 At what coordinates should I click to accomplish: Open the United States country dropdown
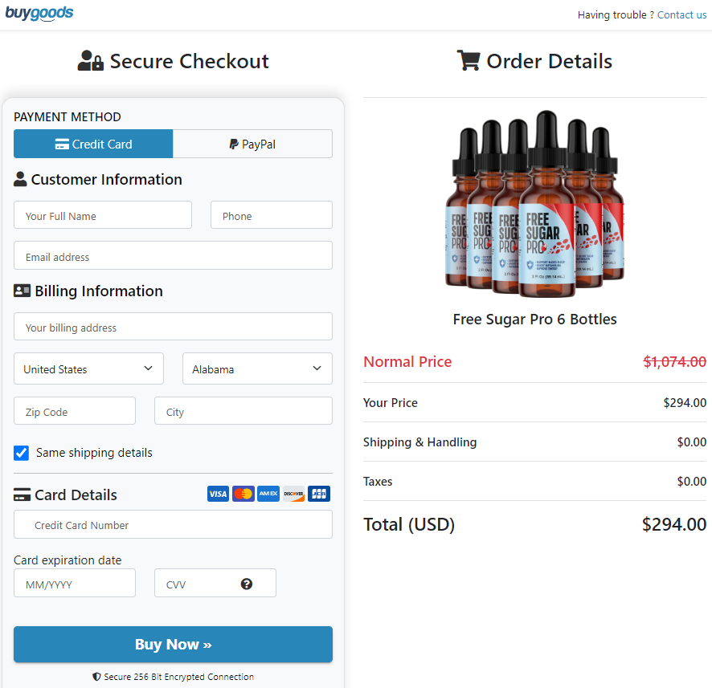pos(88,368)
